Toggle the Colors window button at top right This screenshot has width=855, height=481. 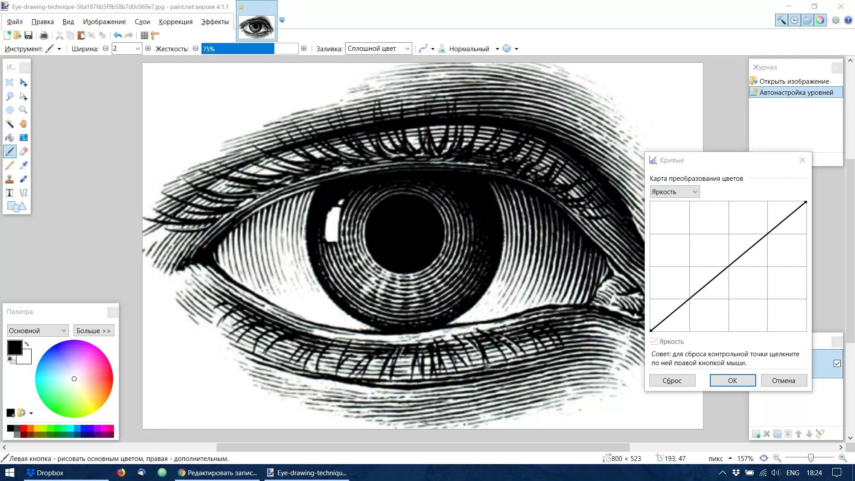pos(820,20)
